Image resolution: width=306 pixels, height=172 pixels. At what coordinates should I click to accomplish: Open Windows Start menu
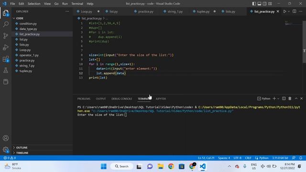tap(104, 166)
